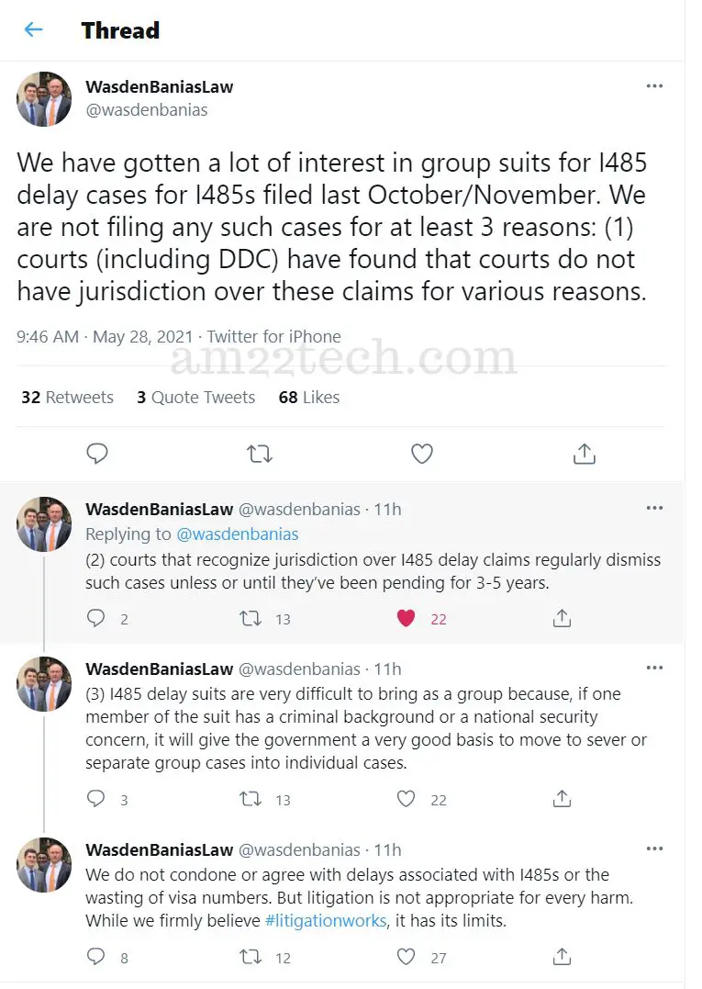Viewport: 702px width, 989px height.
Task: Open the main tweet's more options menu
Action: click(x=654, y=85)
